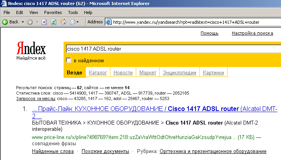Viewport: 281px width, 160px height.
Task: Switch to the 'Новости' tab
Action: (x=123, y=72)
